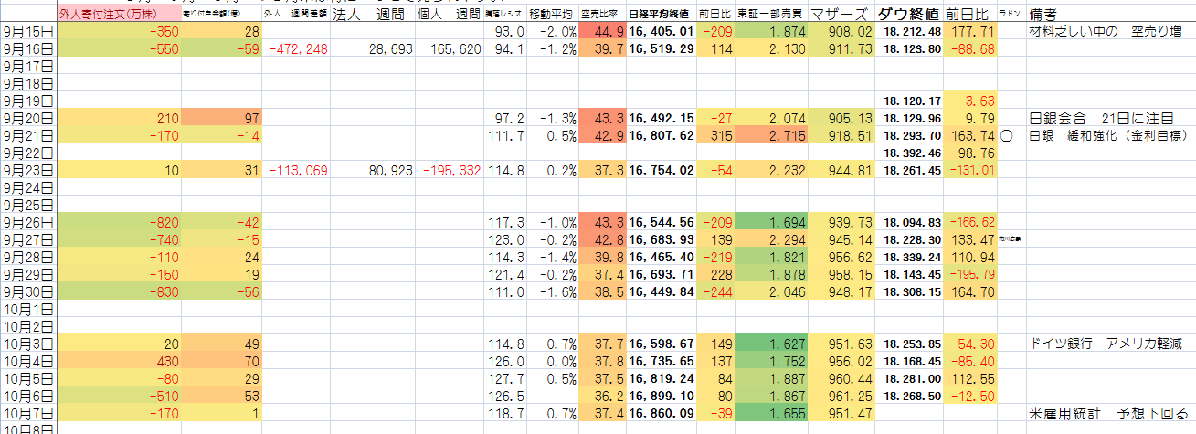Image resolution: width=1196 pixels, height=434 pixels.
Task: Select the 日経平均終値 header cell
Action: (662, 15)
